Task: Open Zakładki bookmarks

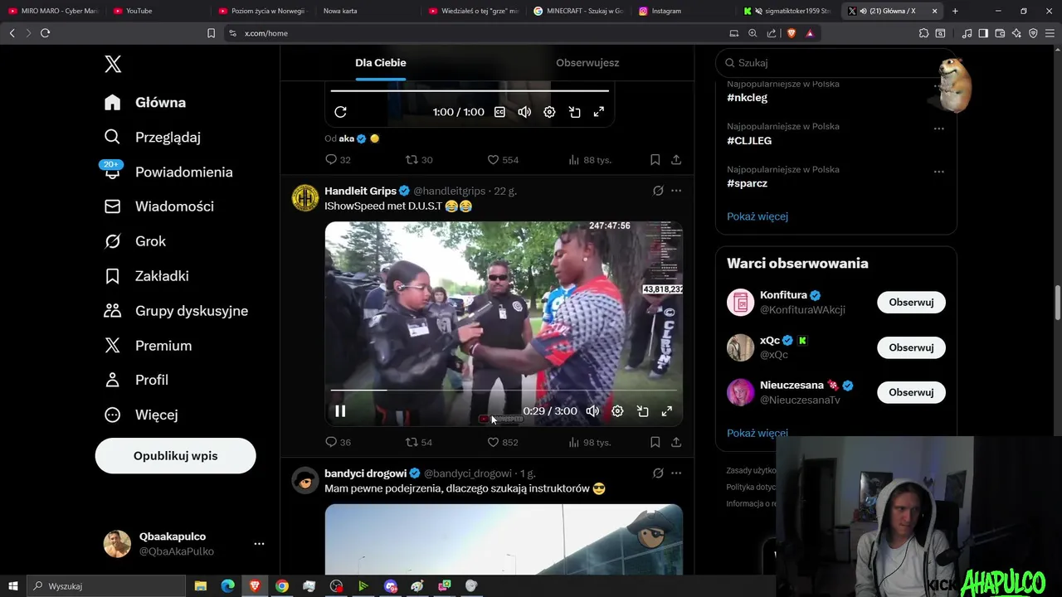Action: pos(147,276)
